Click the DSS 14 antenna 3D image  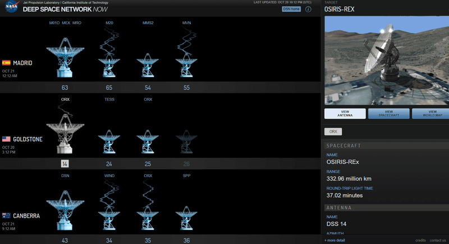tap(387, 61)
